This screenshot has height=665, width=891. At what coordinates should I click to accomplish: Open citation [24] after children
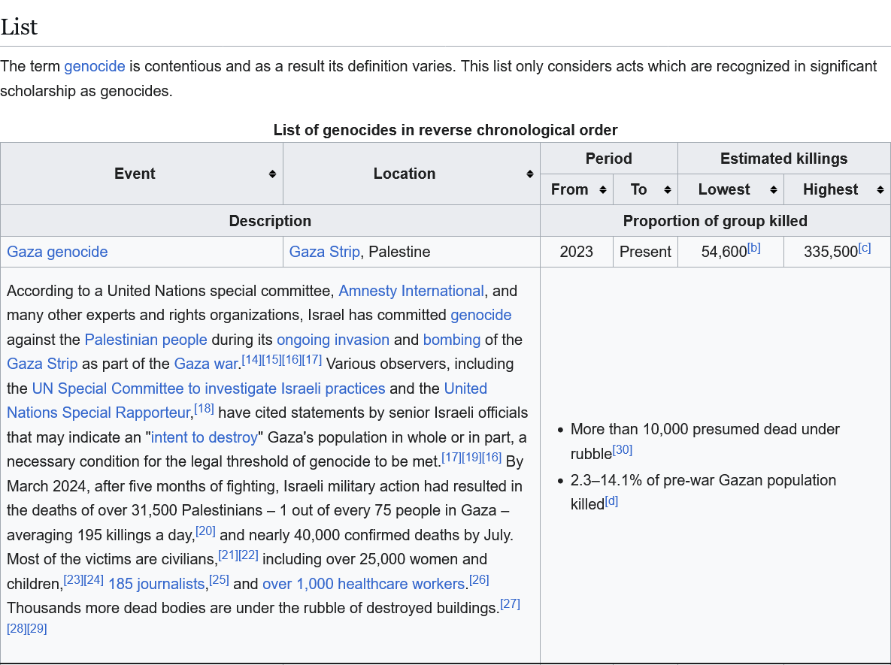[94, 580]
